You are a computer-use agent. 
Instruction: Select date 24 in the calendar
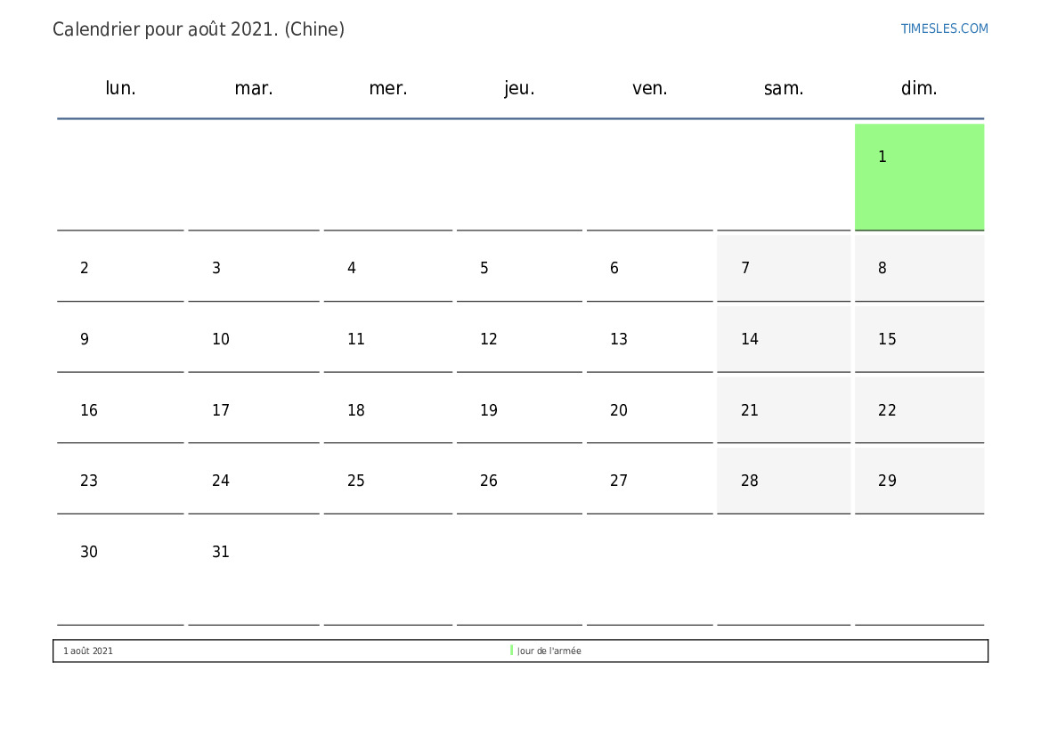pyautogui.click(x=253, y=481)
